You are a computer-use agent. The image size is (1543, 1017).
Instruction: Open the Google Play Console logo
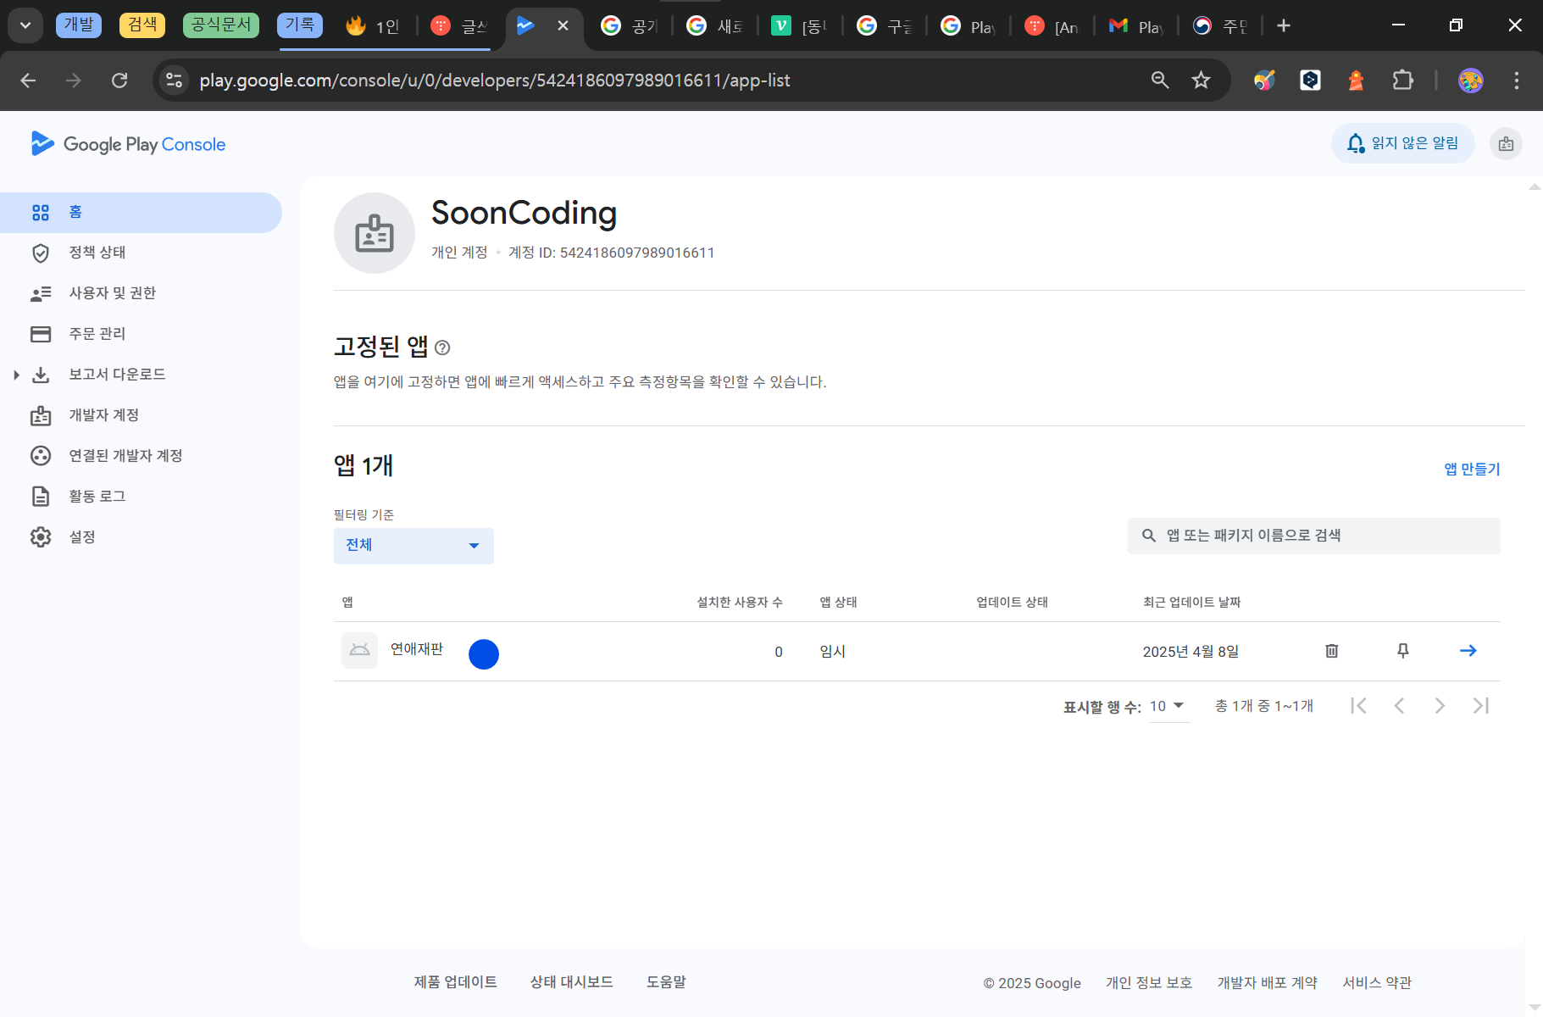click(x=128, y=144)
